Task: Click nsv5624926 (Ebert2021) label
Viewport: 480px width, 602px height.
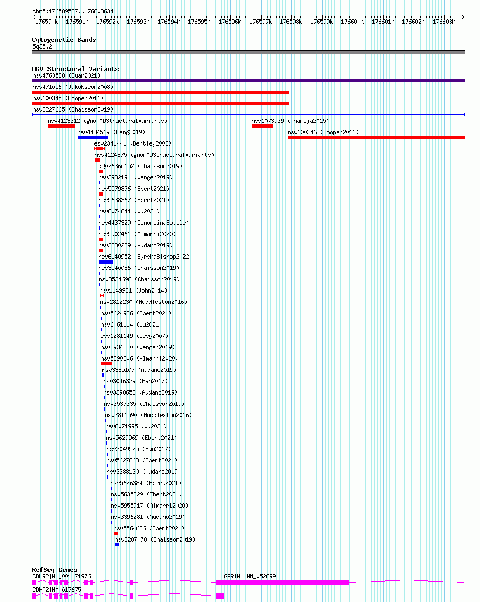Action: (x=136, y=313)
